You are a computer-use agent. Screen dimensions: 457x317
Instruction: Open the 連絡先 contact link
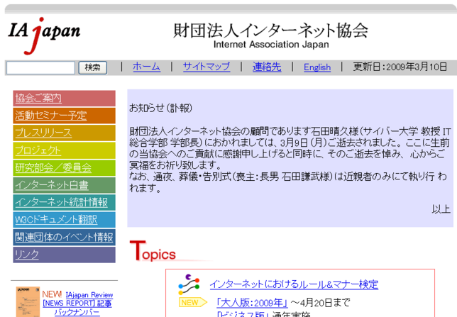267,67
